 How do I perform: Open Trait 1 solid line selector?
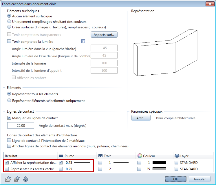[118, 162]
